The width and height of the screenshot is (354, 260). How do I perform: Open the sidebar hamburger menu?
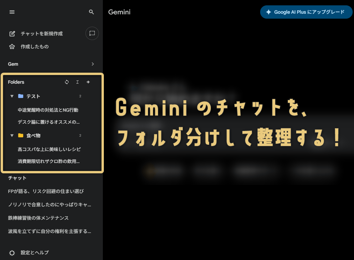(x=12, y=12)
